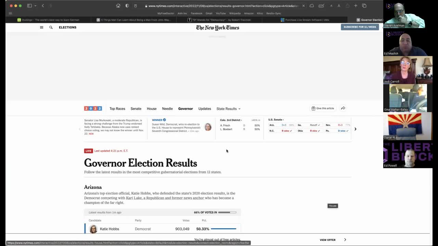438x246 pixels.
Task: Click the 2022 election logo
Action: pos(93,109)
